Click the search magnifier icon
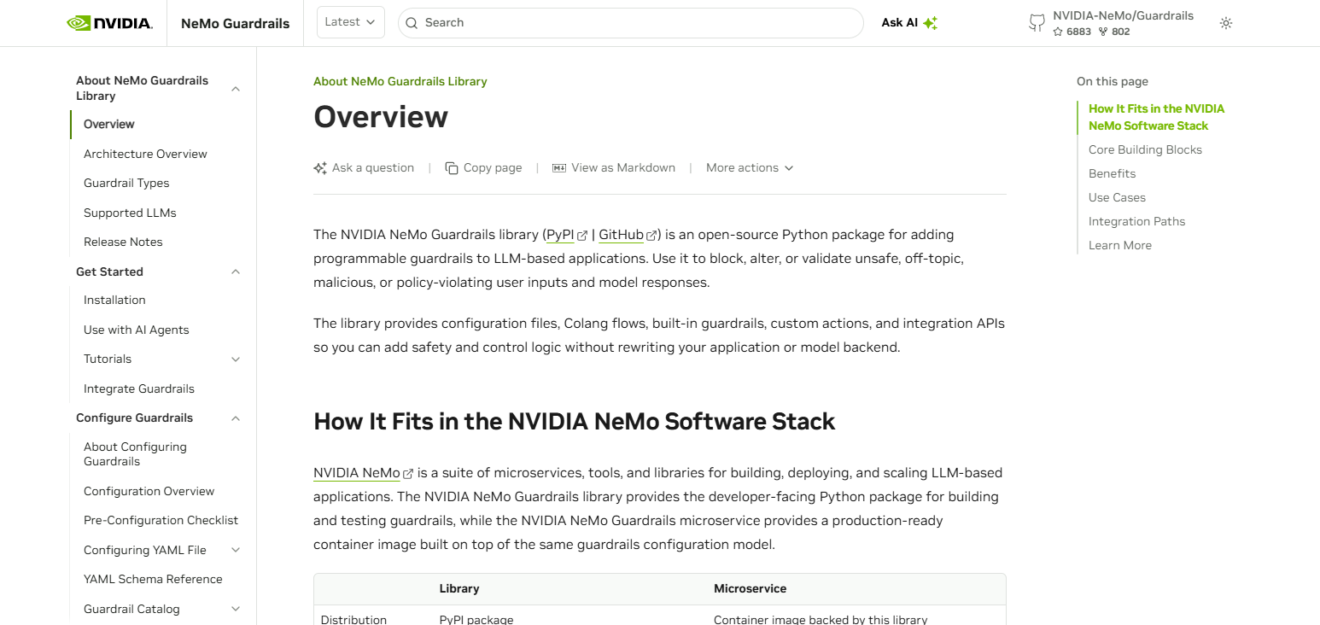The image size is (1320, 625). (412, 23)
